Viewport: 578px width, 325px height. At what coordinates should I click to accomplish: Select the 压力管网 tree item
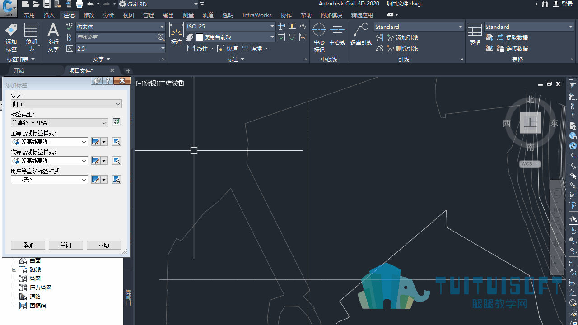point(41,288)
